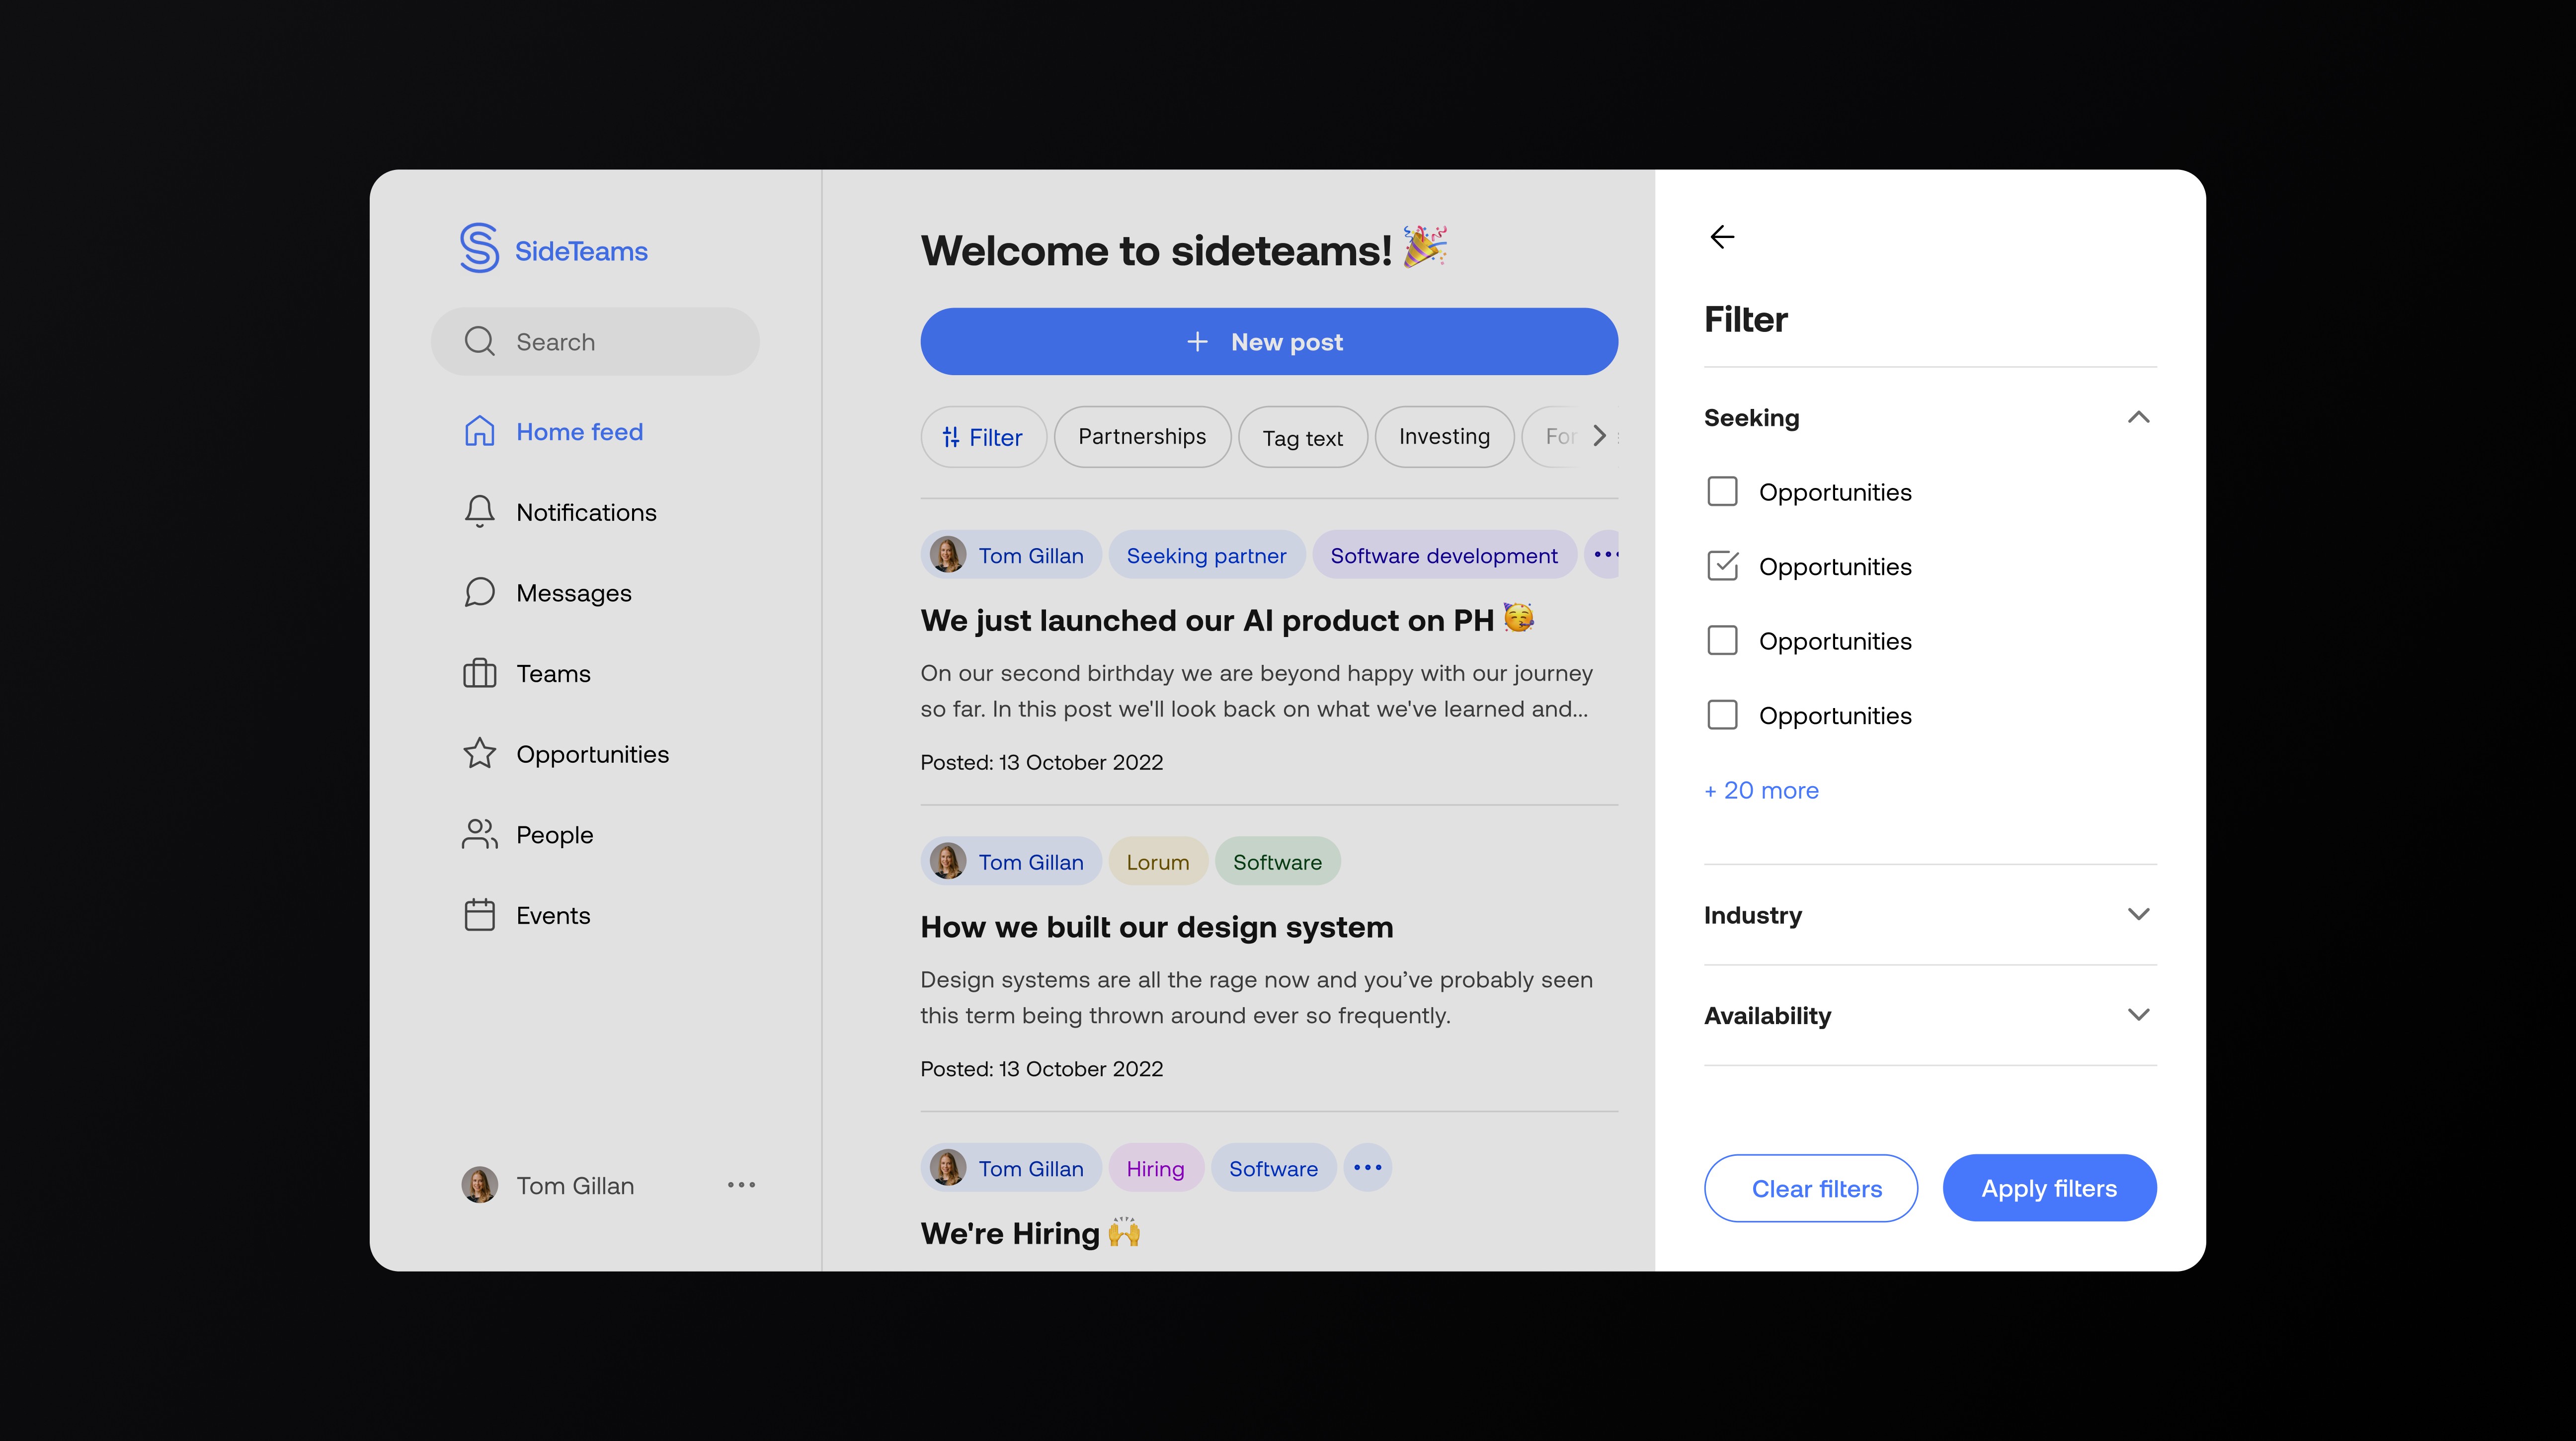The width and height of the screenshot is (2576, 1441).
Task: Click the Notifications bell icon
Action: tap(479, 512)
